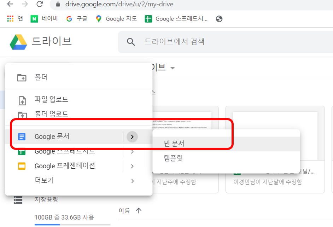Expand Google 프레젠테이션 submenu chevron

(x=132, y=166)
